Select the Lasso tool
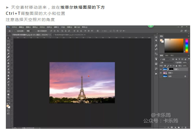Image resolution: width=196 pixels, height=131 pixels. (x=8, y=44)
